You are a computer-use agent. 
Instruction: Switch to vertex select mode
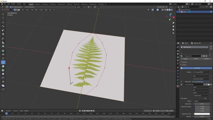15,10
